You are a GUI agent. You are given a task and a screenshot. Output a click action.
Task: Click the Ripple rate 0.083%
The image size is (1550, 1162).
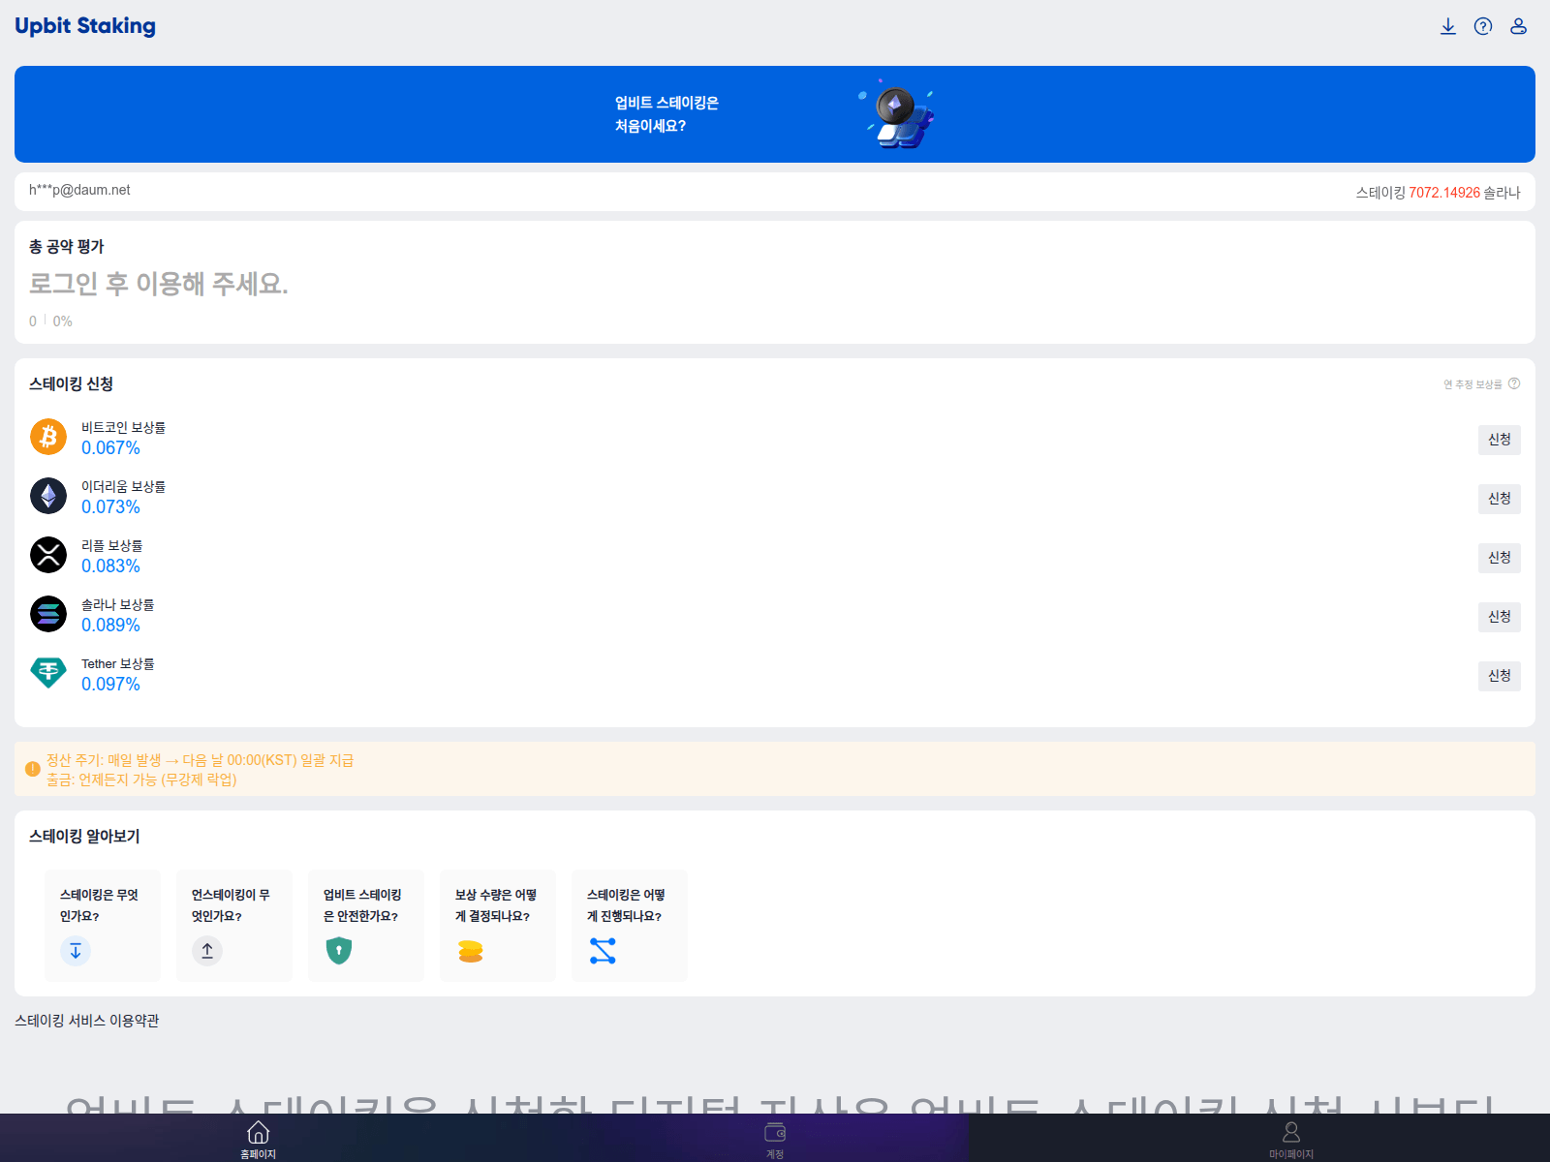pos(110,566)
